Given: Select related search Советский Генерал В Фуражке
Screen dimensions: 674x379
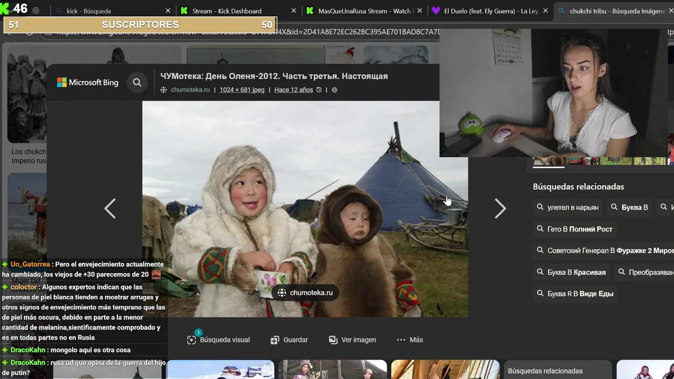Looking at the screenshot, I should pos(603,251).
